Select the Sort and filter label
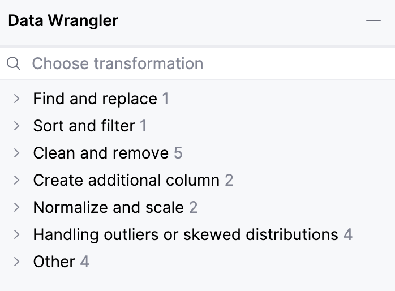Viewport: 395px width, 291px height. pos(84,126)
